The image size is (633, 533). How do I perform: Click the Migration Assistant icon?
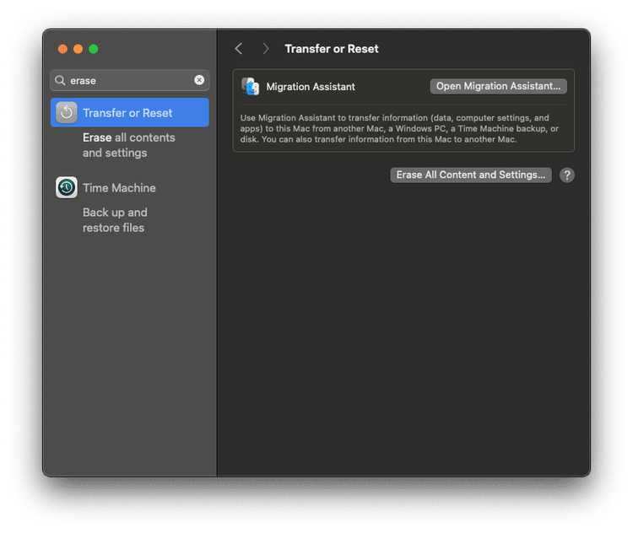pos(250,86)
